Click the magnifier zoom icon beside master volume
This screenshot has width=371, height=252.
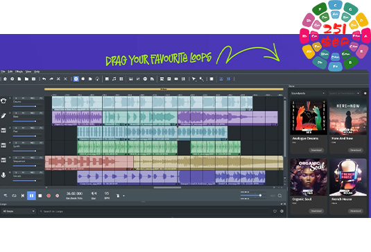pos(280,196)
